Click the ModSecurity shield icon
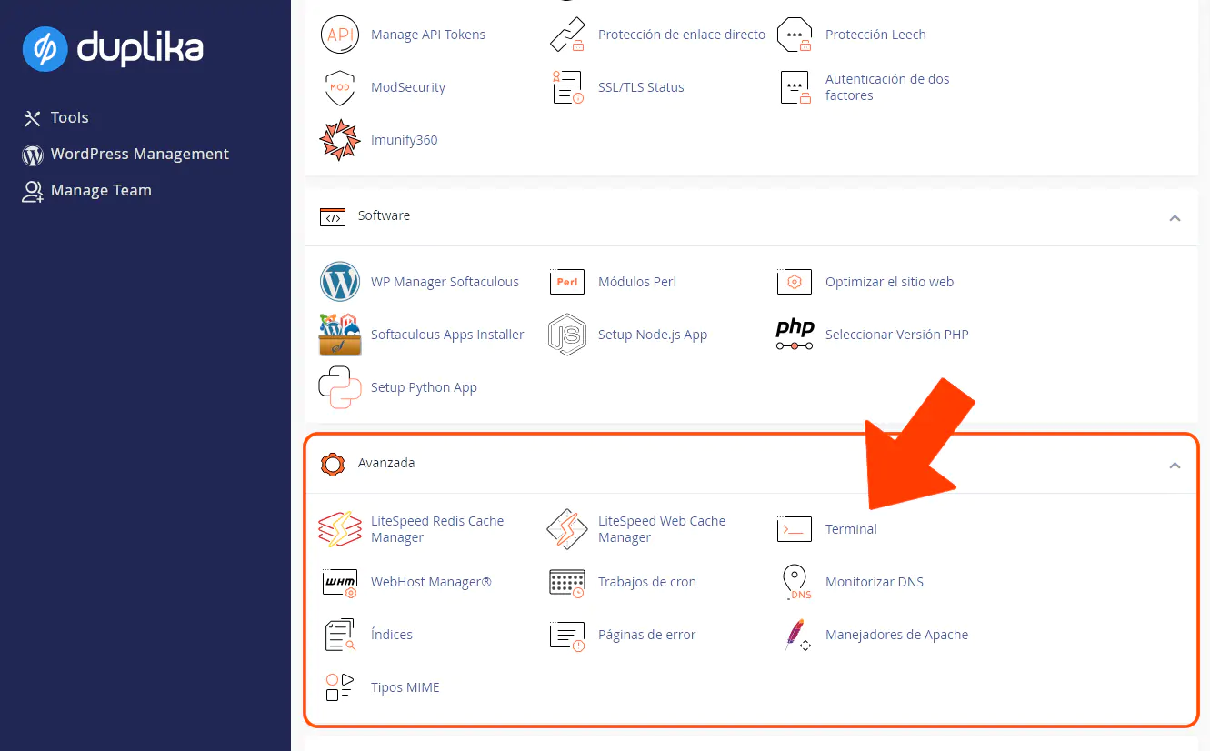The height and width of the screenshot is (751, 1210). pos(340,87)
